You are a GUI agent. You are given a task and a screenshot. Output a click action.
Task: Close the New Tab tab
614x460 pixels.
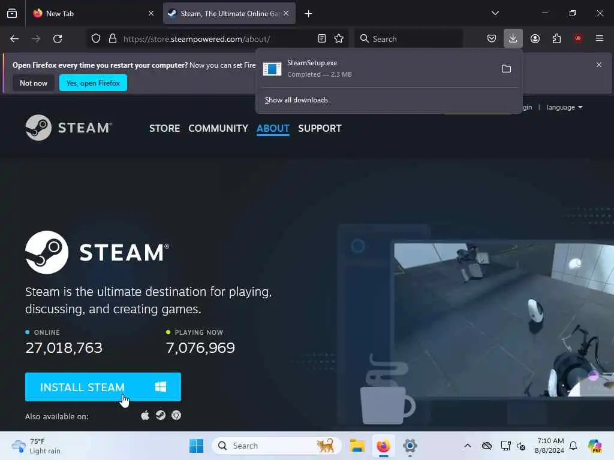pyautogui.click(x=151, y=13)
